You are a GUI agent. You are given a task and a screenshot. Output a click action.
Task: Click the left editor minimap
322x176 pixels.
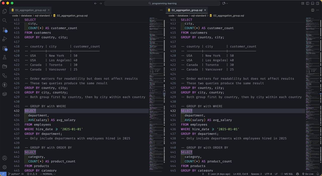point(157,94)
